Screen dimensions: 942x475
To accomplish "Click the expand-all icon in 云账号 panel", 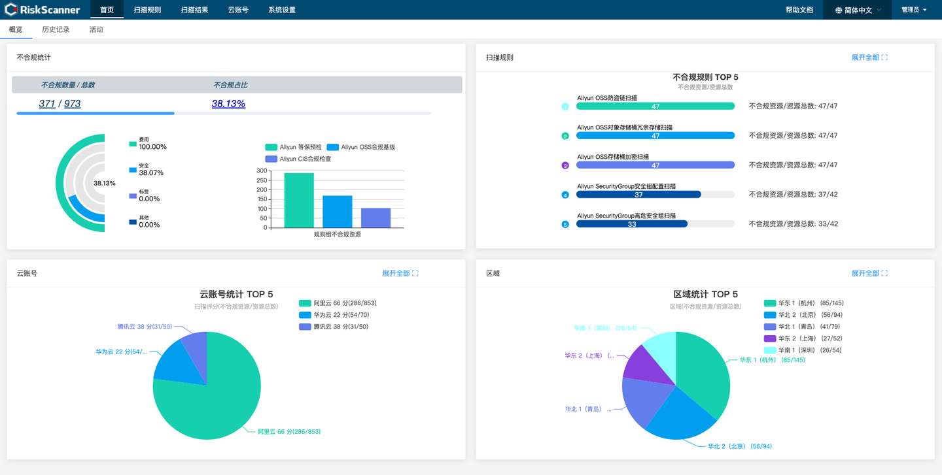I will (x=414, y=274).
